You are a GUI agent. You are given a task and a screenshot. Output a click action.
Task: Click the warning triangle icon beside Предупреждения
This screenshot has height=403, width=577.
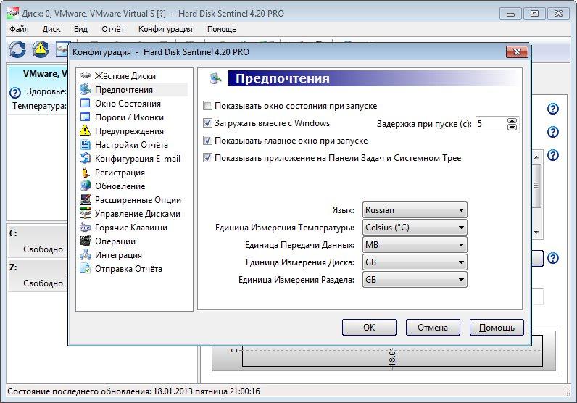click(86, 130)
